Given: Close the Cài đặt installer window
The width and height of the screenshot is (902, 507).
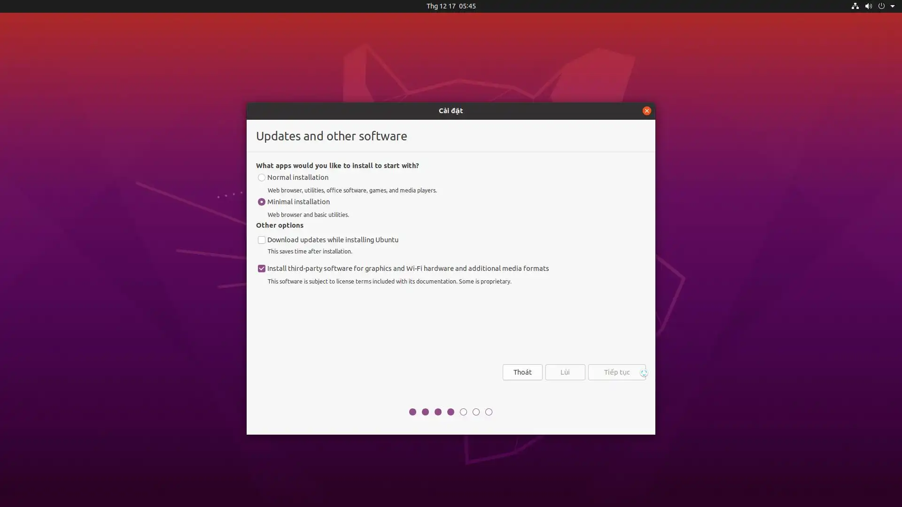Looking at the screenshot, I should (x=646, y=111).
